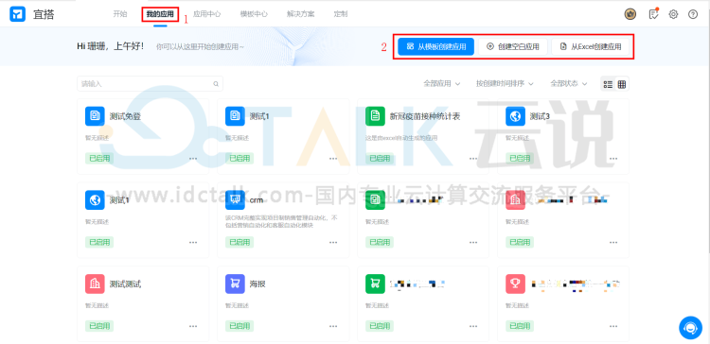The image size is (710, 344).
Task: Open the 解决方案 tab
Action: [x=301, y=14]
